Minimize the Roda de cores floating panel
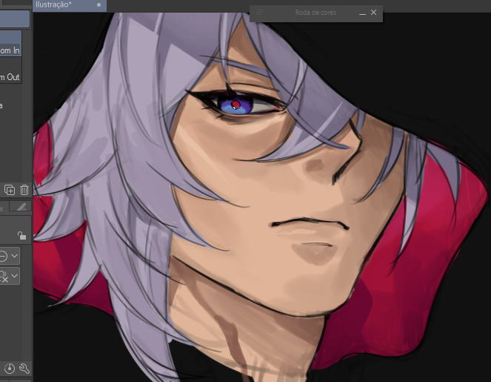Image resolution: width=491 pixels, height=382 pixels. coord(362,13)
